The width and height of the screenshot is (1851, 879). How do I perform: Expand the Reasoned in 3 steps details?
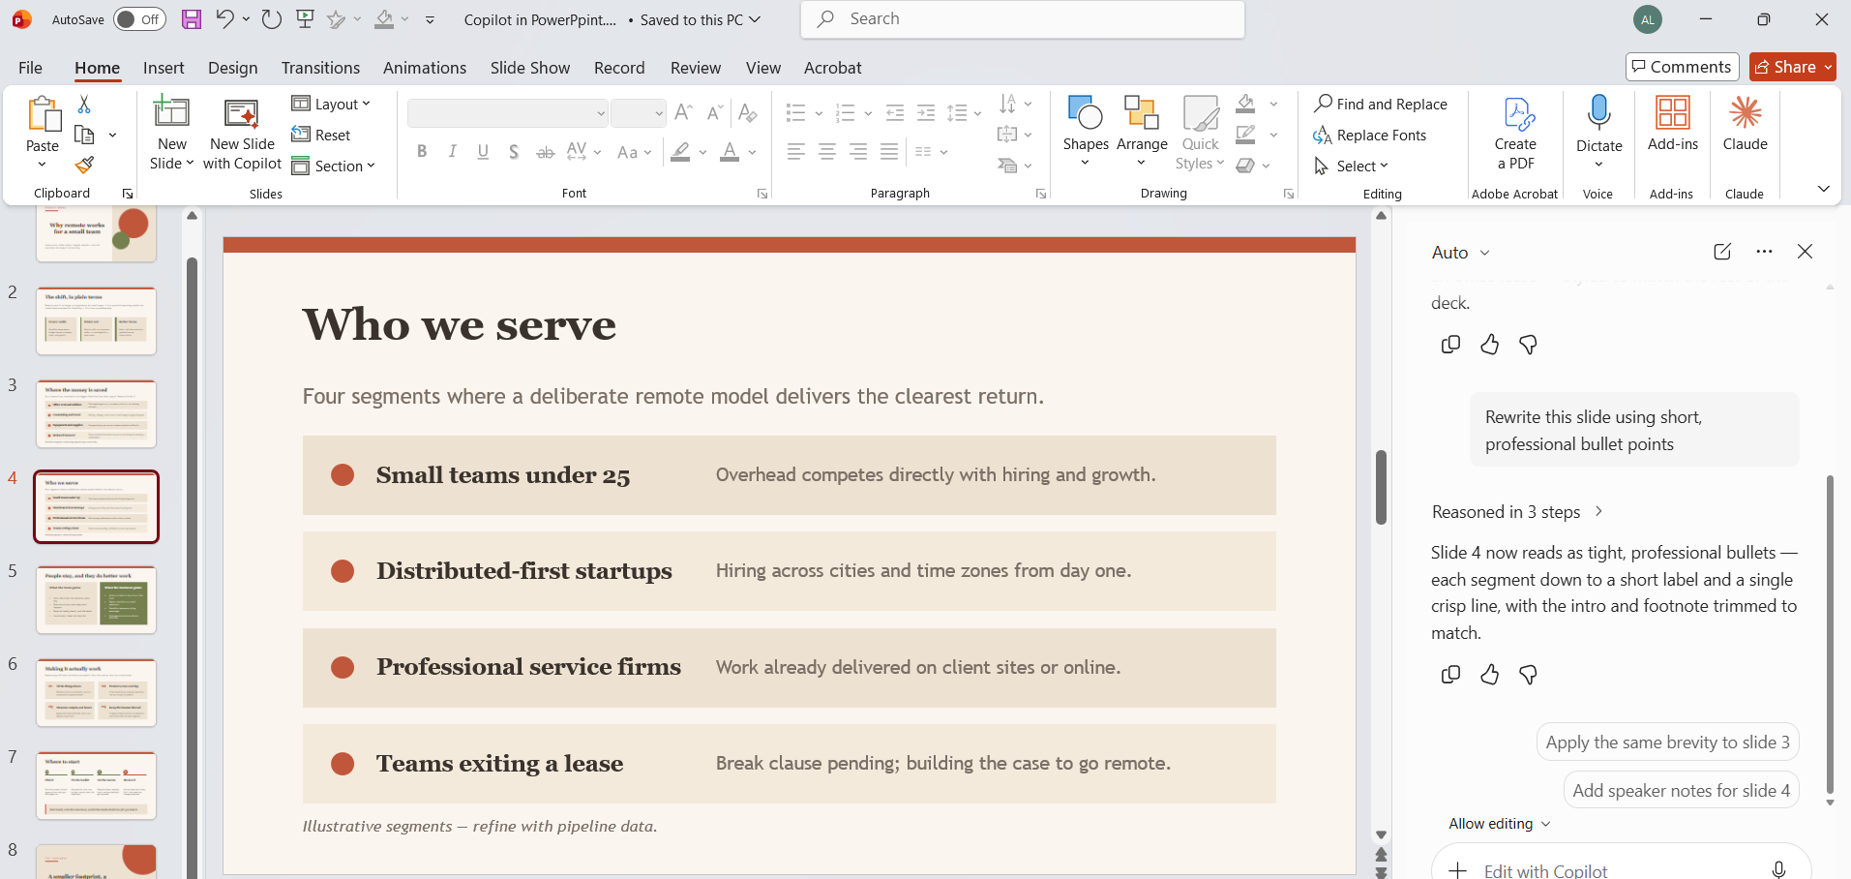click(1517, 512)
